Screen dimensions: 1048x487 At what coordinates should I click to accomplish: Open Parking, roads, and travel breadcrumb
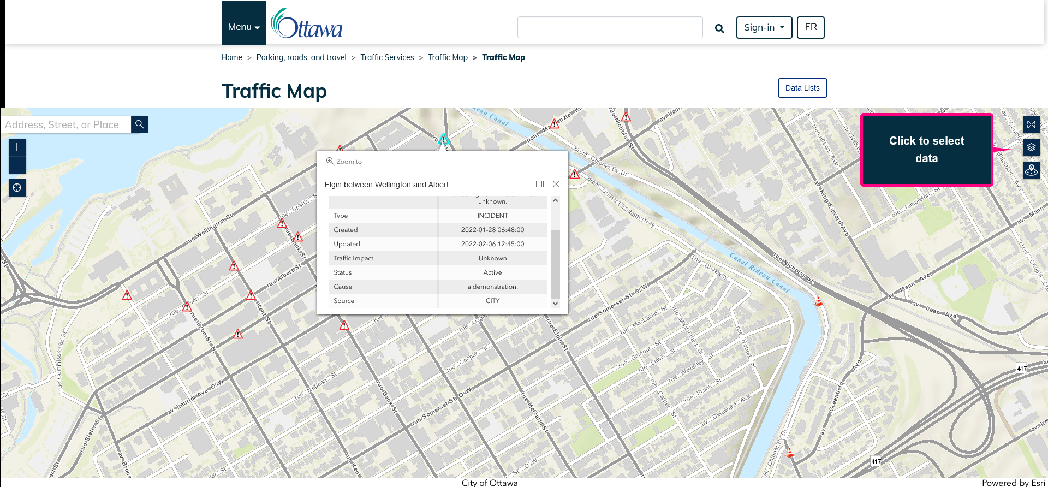pyautogui.click(x=301, y=57)
